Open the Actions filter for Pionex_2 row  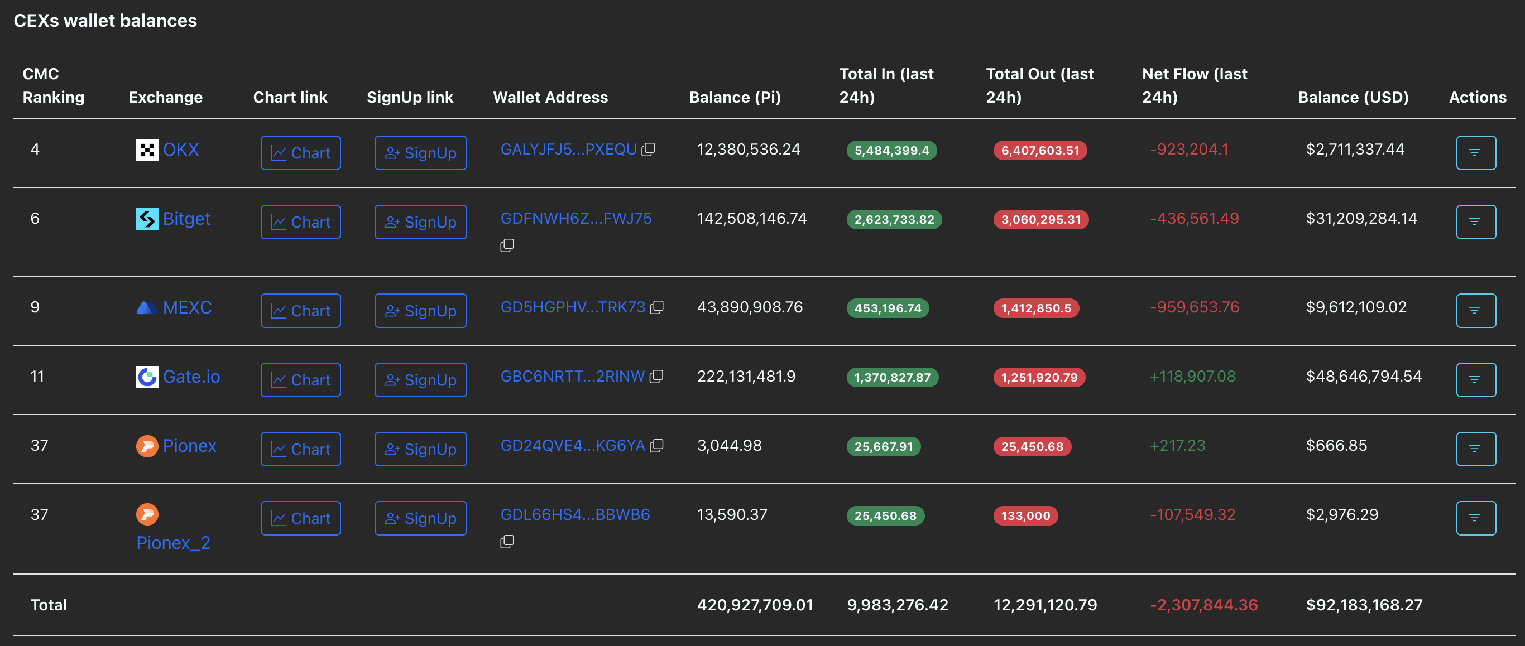[x=1475, y=518]
